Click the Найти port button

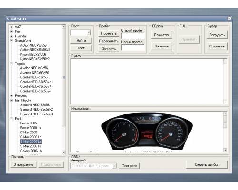click(81, 41)
